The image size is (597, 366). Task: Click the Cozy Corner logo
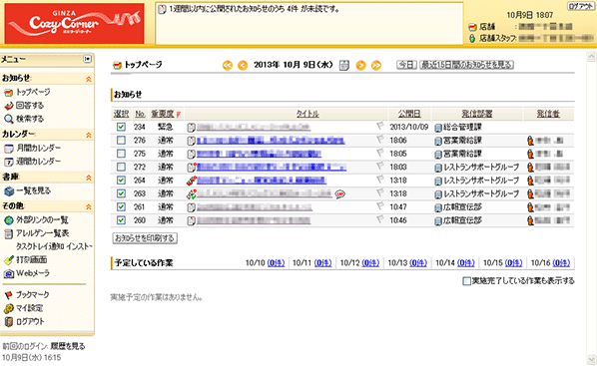[74, 23]
